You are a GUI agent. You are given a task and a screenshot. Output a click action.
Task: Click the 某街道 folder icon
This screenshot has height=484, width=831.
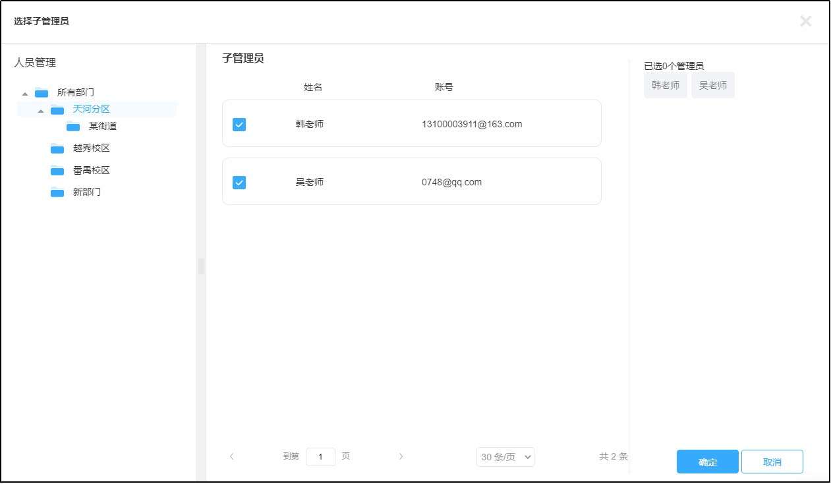point(72,127)
